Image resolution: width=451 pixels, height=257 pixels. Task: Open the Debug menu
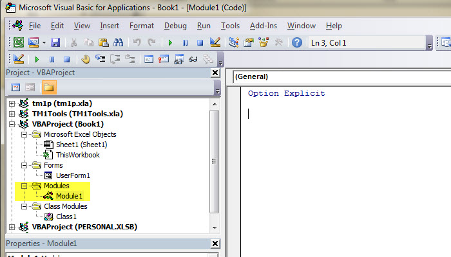click(x=175, y=26)
